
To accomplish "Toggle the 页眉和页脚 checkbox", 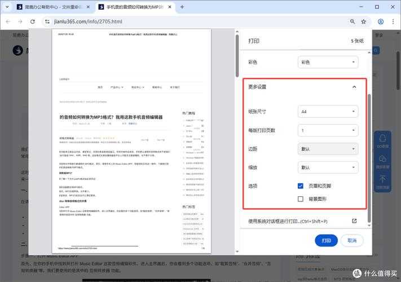I will coord(301,186).
